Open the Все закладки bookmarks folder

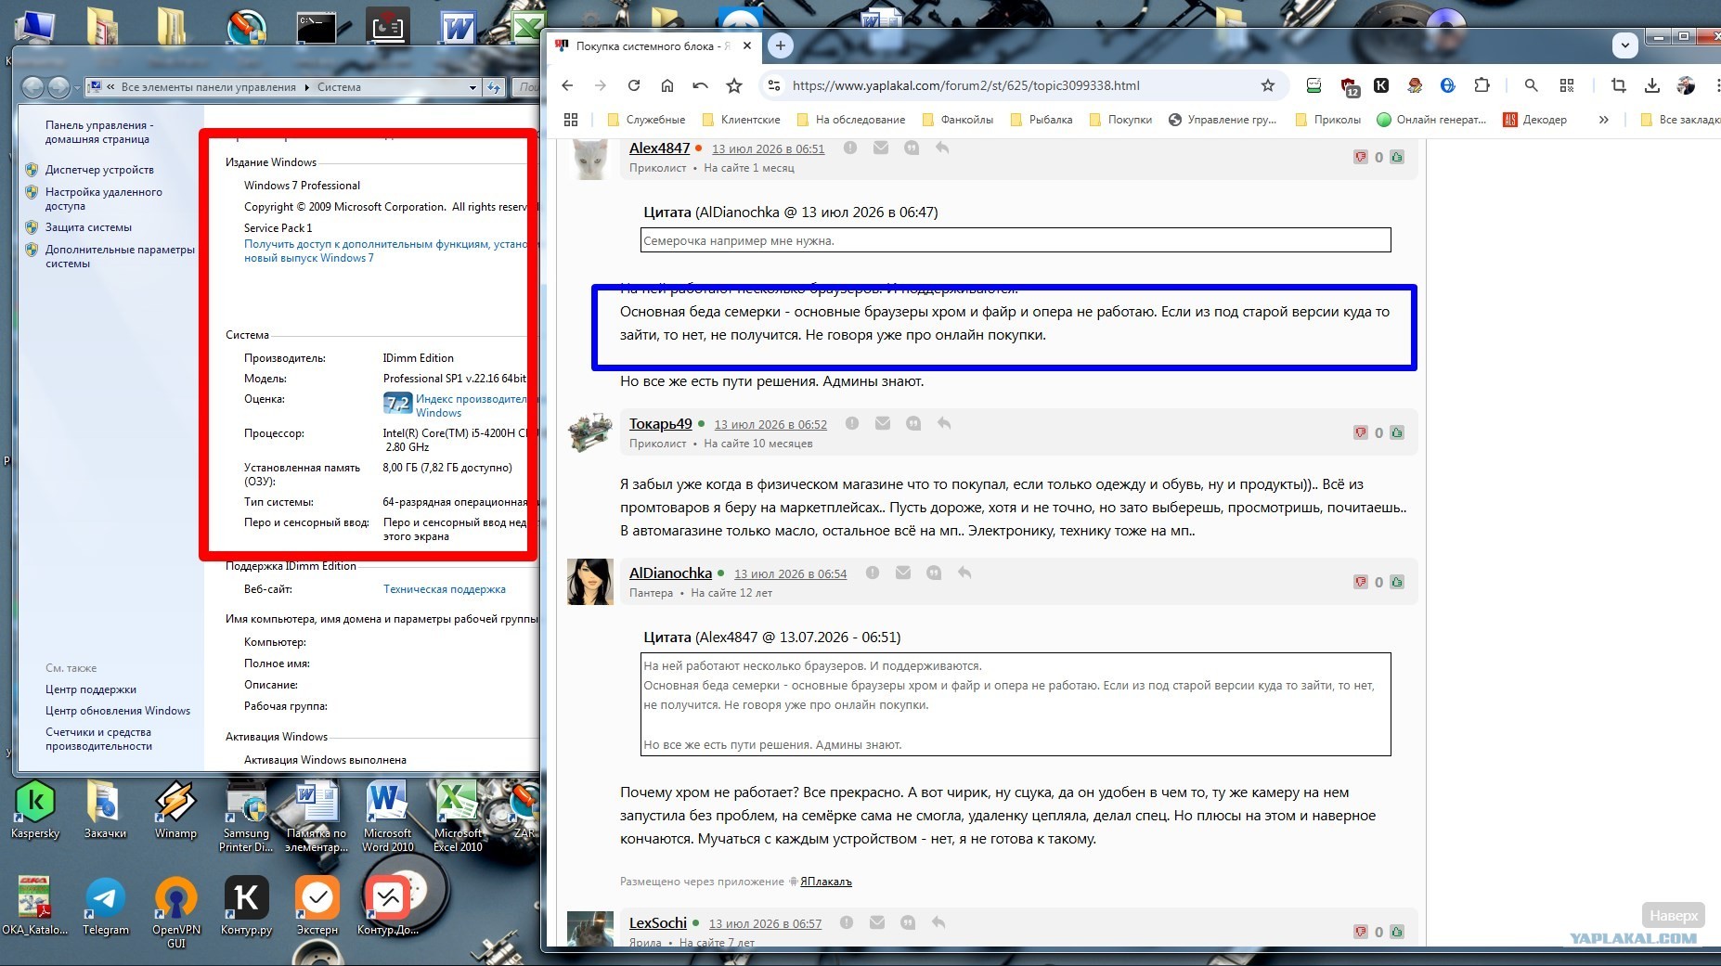click(1679, 120)
